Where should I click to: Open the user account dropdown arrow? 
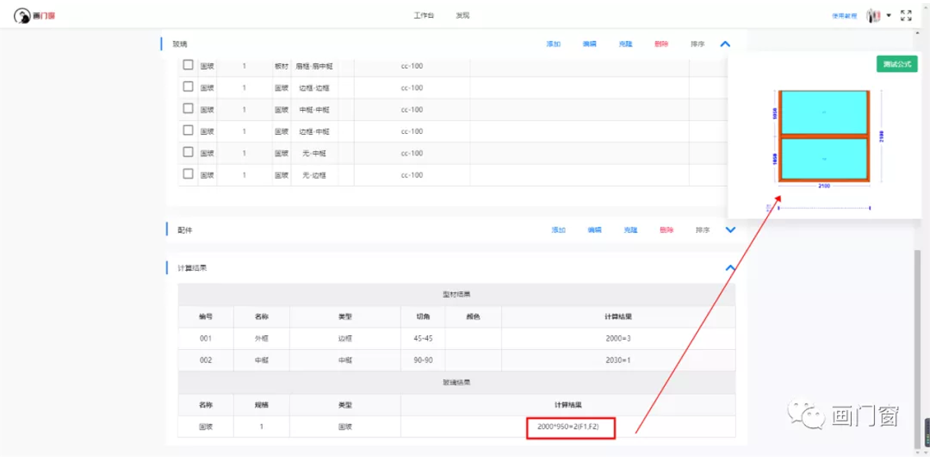889,15
